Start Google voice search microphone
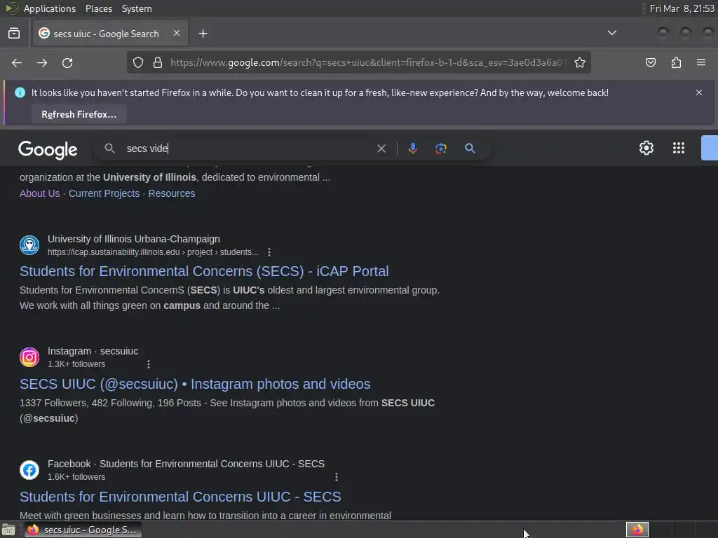 click(x=412, y=149)
